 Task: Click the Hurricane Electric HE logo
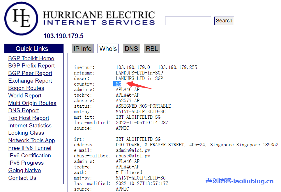[x=21, y=18]
